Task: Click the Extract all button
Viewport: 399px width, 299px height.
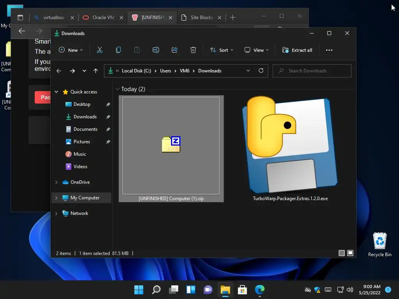Action: 297,50
